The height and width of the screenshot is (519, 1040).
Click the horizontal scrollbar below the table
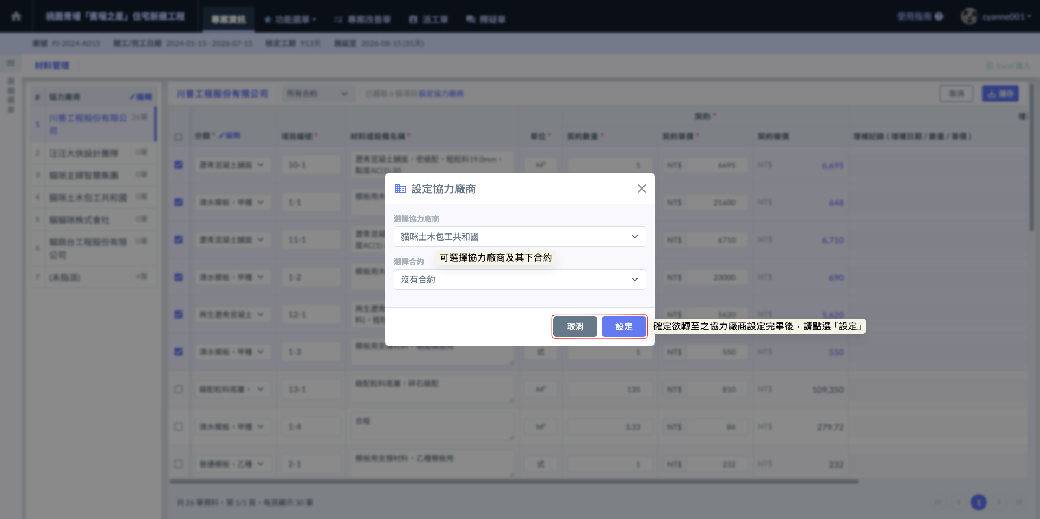tap(513, 481)
